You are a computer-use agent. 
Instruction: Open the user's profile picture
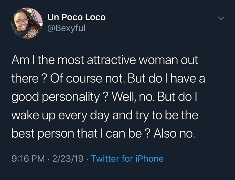tap(27, 23)
